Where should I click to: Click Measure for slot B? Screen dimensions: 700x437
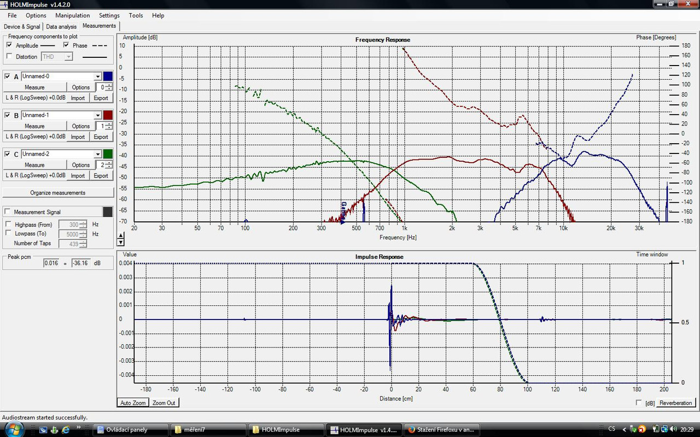tap(34, 126)
